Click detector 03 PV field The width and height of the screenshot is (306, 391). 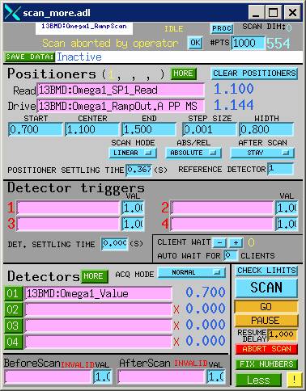(99, 326)
